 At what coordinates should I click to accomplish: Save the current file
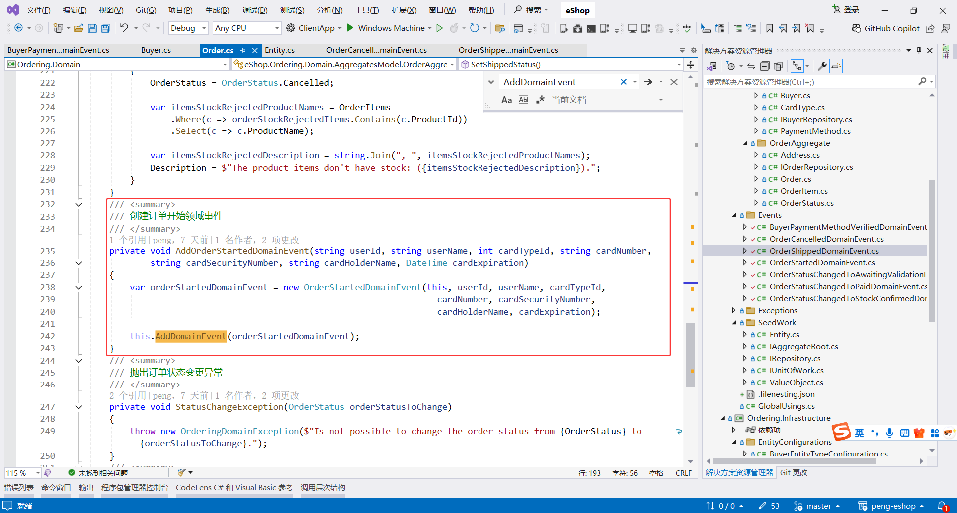click(x=92, y=28)
